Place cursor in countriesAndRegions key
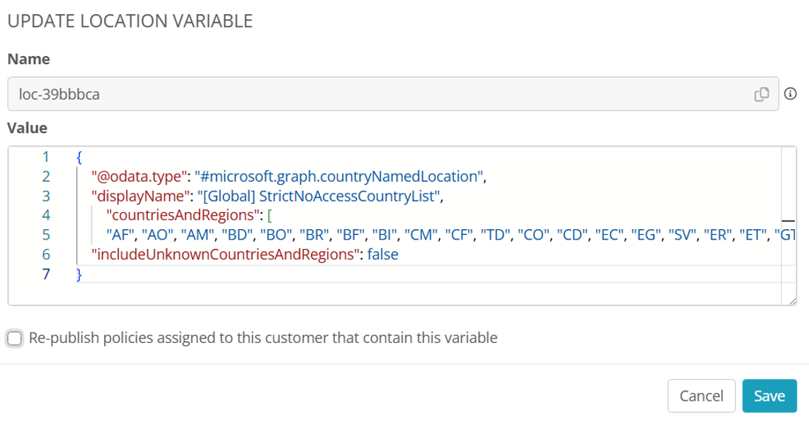This screenshot has width=809, height=422. click(182, 215)
